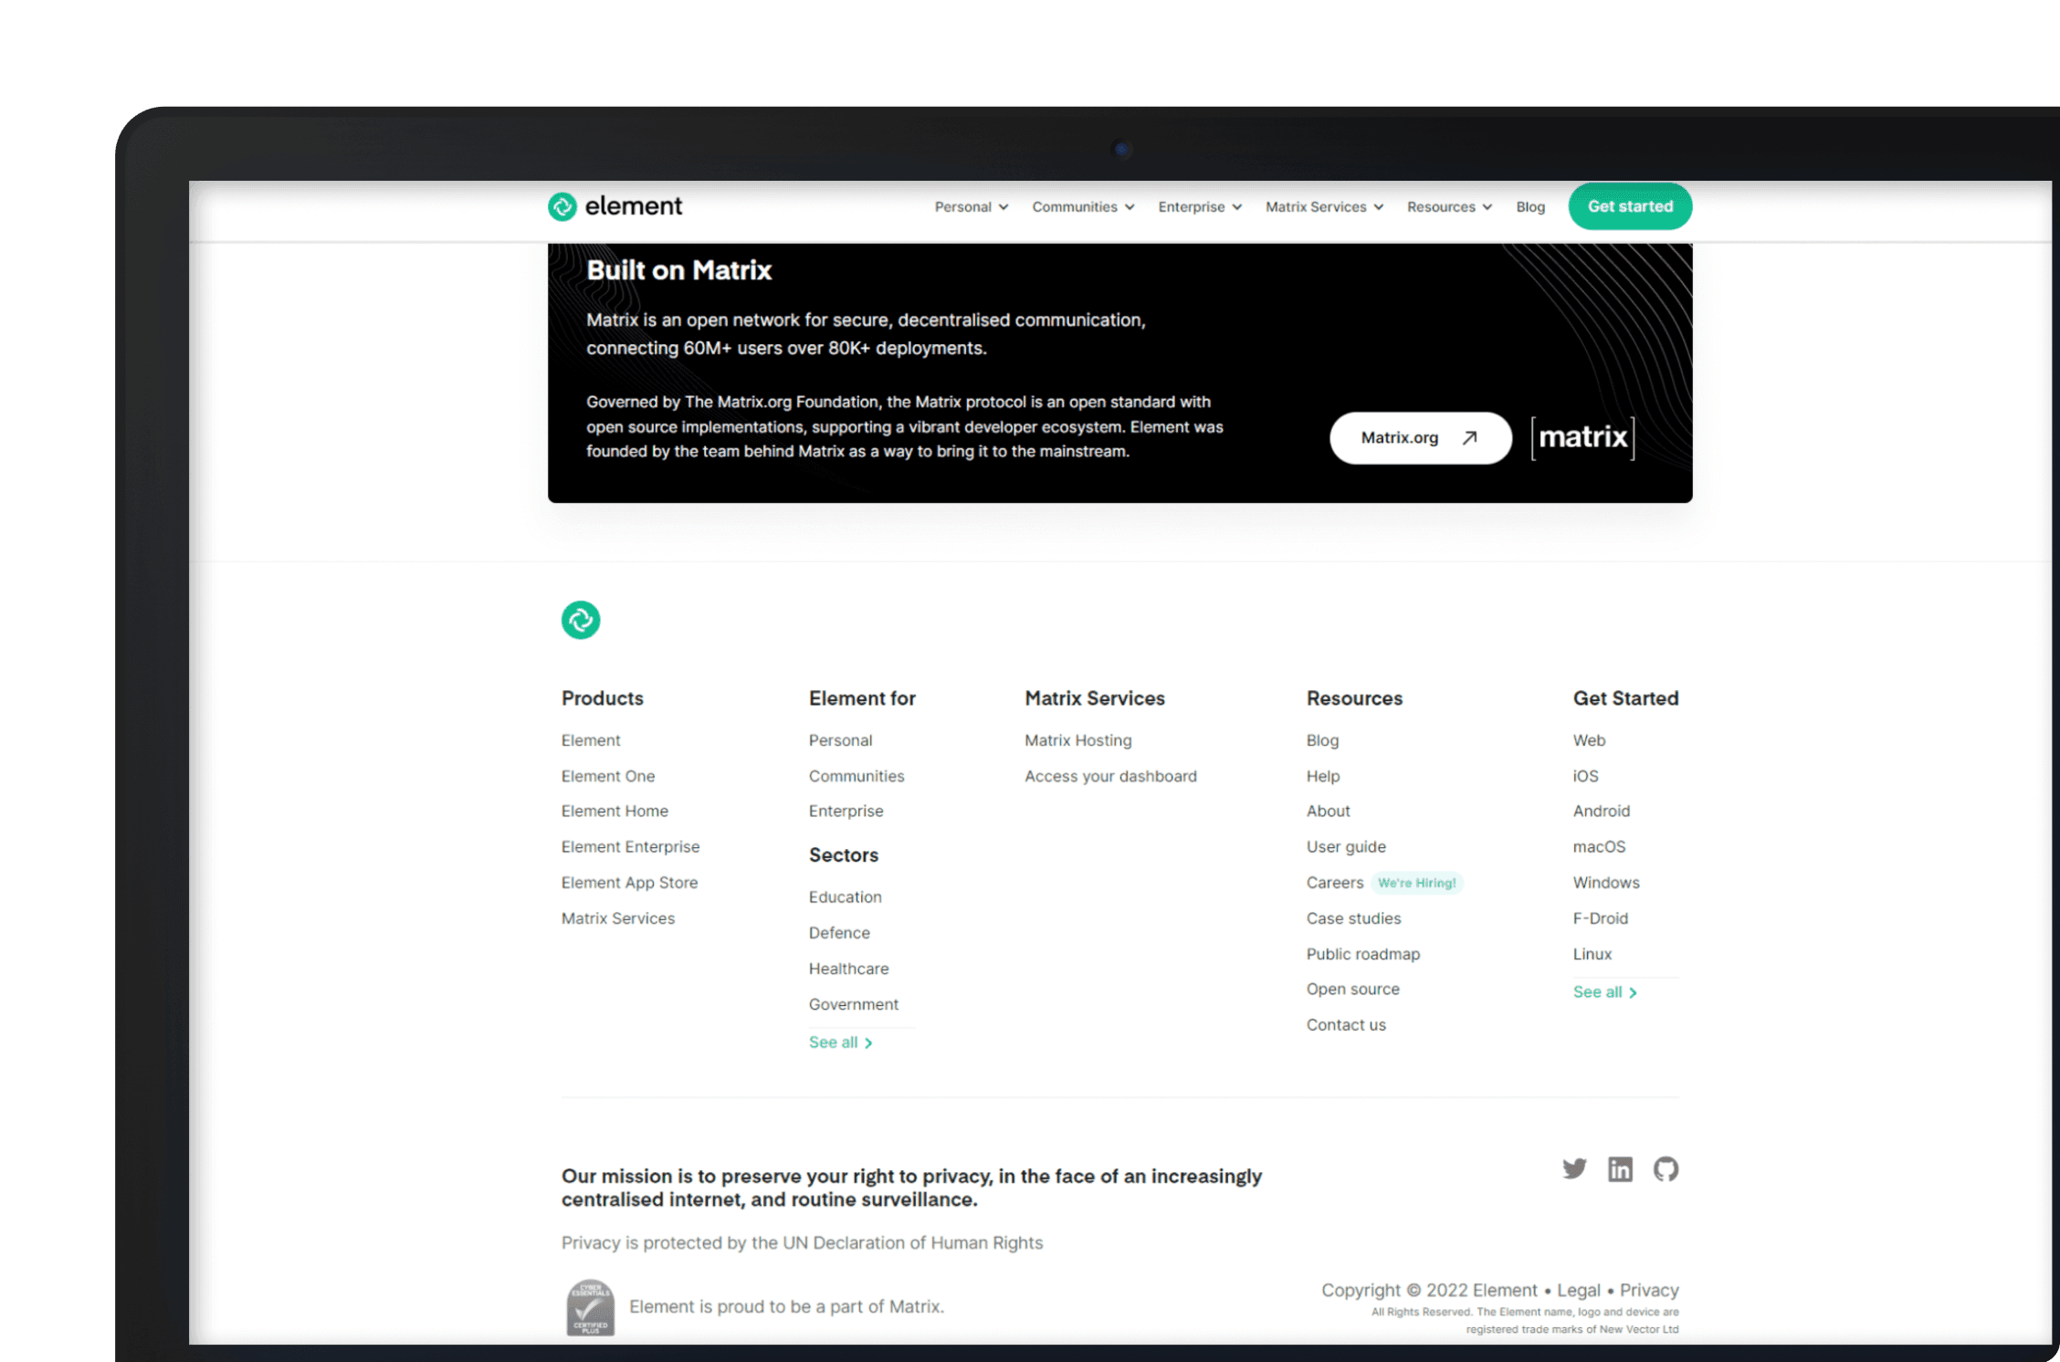
Task: Open the Element Enterprise link
Action: pyautogui.click(x=630, y=846)
